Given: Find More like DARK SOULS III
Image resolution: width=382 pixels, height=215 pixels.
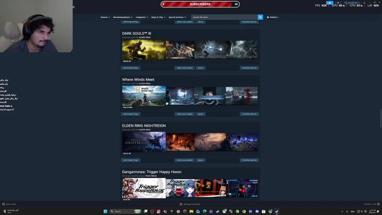Looking at the screenshot, I should (249, 68).
